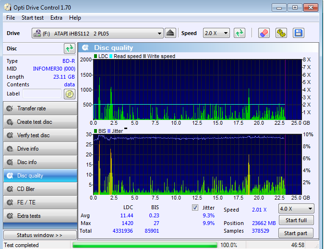Image resolution: width=324 pixels, height=249 pixels.
Task: Click the Start full button
Action: [x=296, y=220]
